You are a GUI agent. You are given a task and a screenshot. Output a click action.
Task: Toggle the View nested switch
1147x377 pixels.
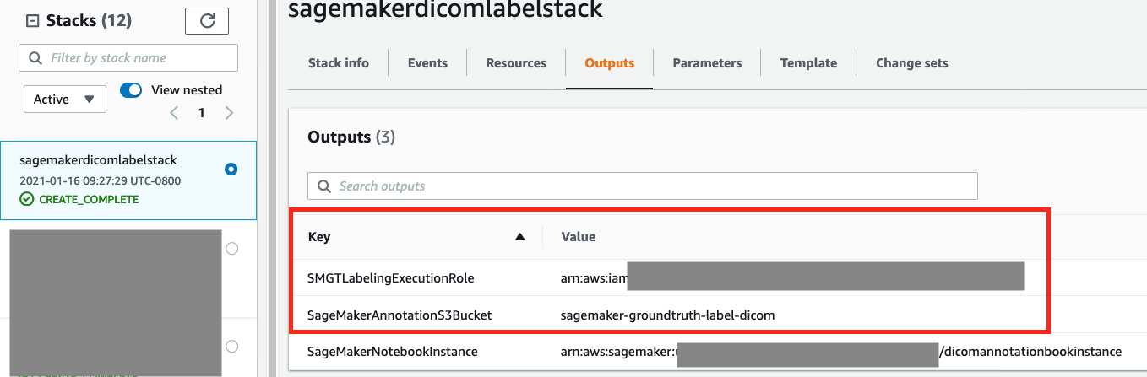click(x=131, y=90)
